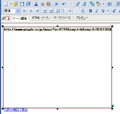Switch to the ページ/ソース tab
Image resolution: width=120 pixels, height=114 pixels.
click(62, 18)
